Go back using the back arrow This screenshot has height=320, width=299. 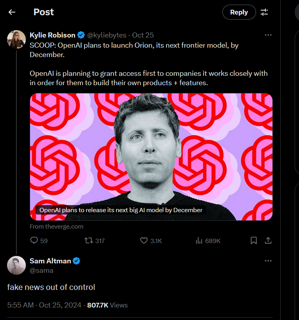tap(12, 12)
